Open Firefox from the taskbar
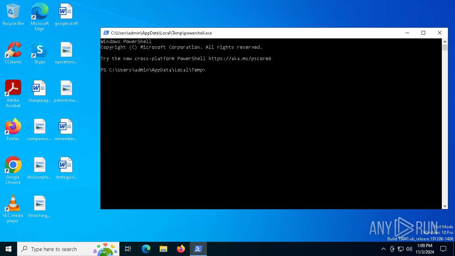Screen dimensions: 455x256 (181, 249)
